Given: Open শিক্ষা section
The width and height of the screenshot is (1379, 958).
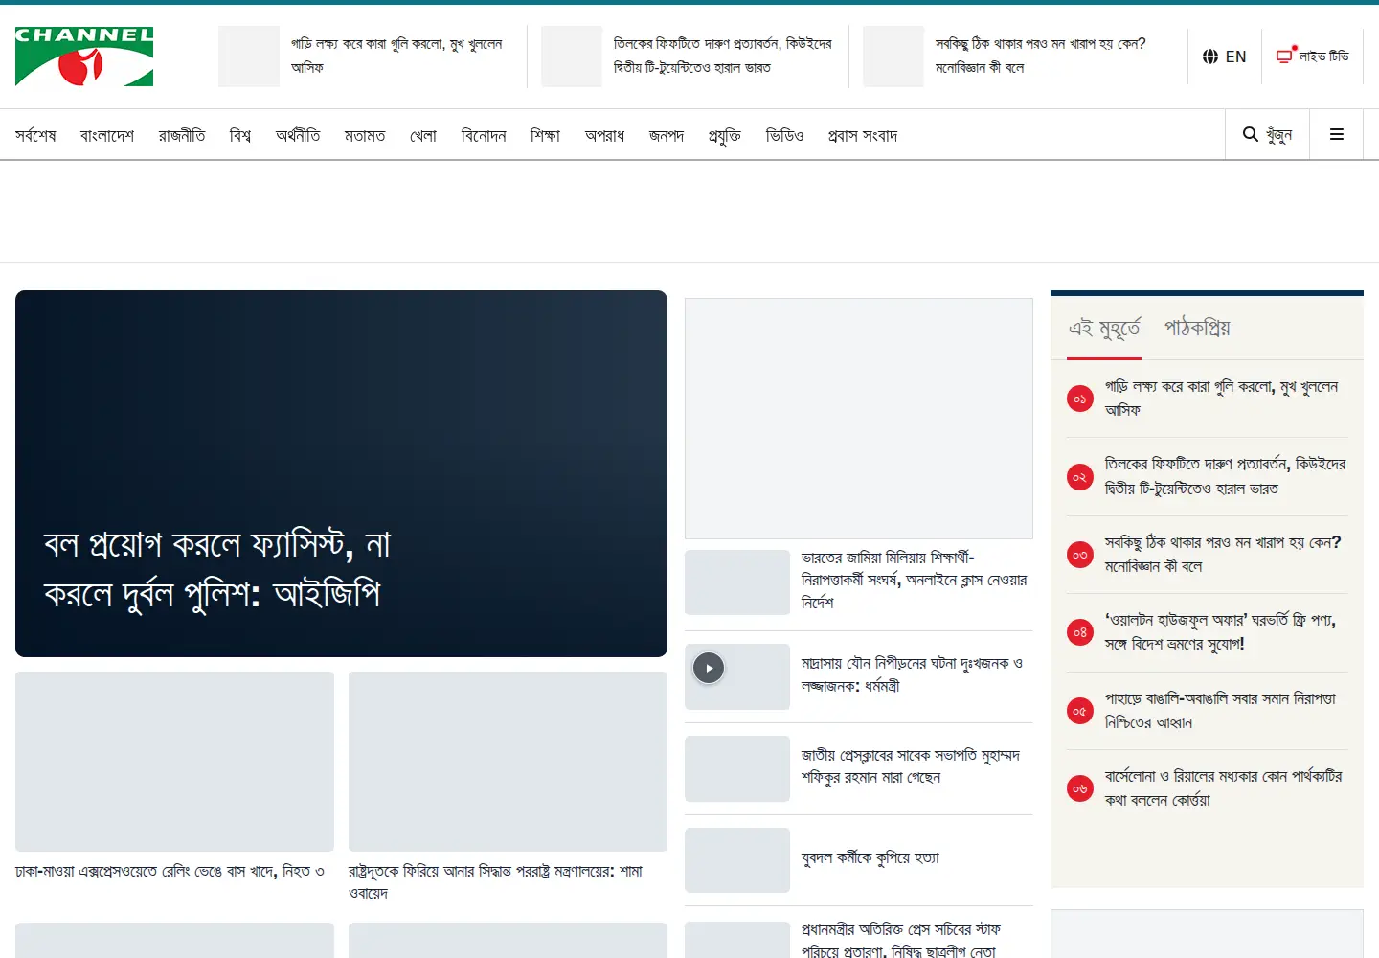Looking at the screenshot, I should [x=545, y=136].
